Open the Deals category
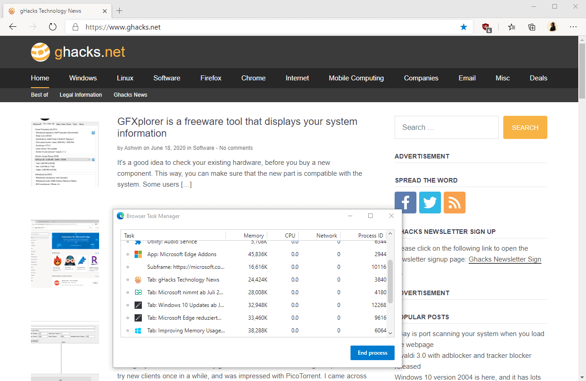The height and width of the screenshot is (381, 586). coord(539,78)
